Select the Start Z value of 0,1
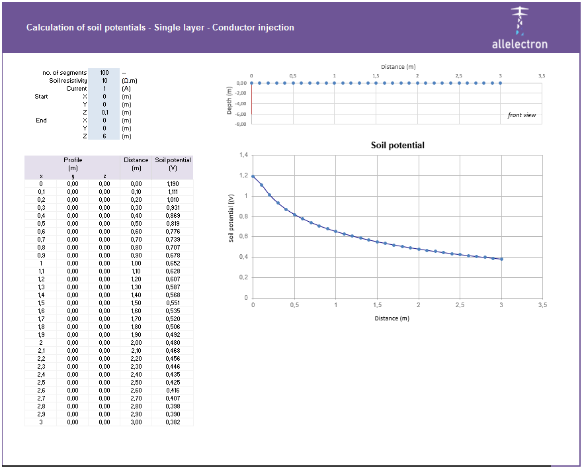This screenshot has width=582, height=468. tap(106, 113)
